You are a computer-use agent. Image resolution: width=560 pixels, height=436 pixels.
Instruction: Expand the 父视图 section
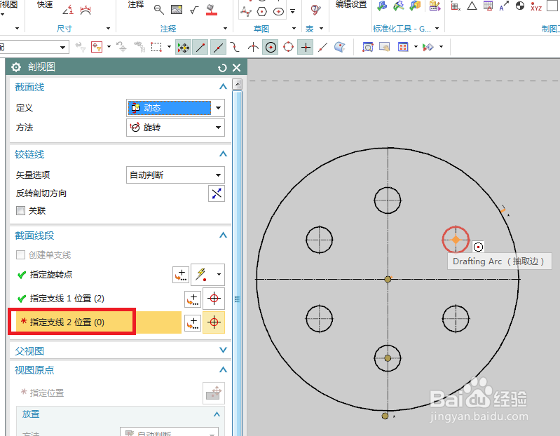click(223, 350)
